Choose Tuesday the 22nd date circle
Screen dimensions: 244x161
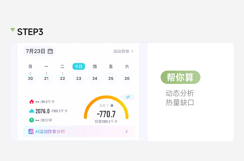(x=62, y=78)
